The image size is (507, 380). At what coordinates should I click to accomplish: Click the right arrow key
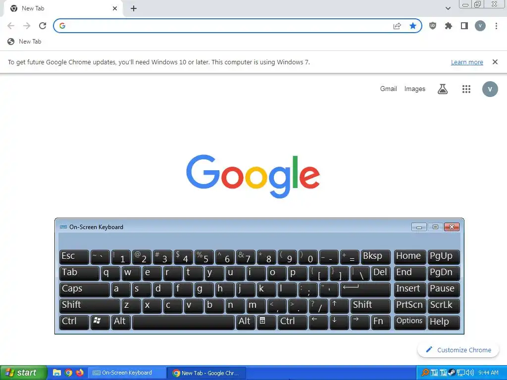coord(360,322)
